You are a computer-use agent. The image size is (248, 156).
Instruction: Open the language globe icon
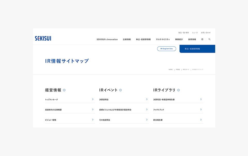(x=202, y=39)
